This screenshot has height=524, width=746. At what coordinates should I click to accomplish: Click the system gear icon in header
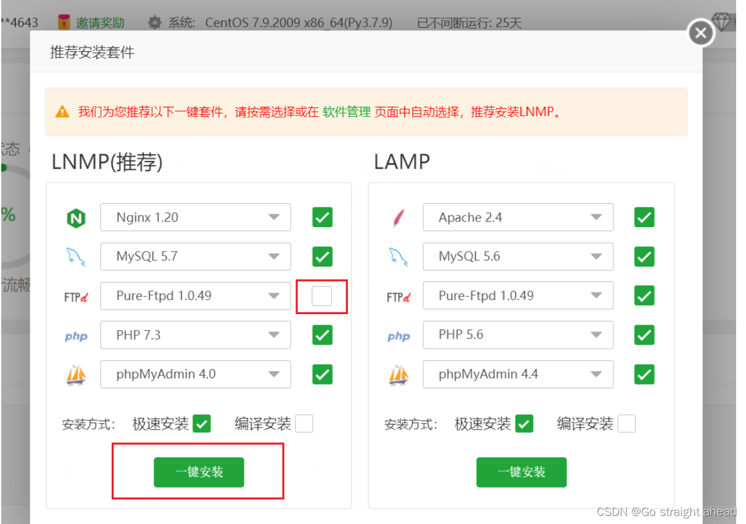[155, 23]
